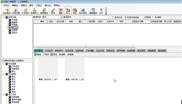The image size is (182, 104).
Task: Select the 人事部 department in tree
Action: pos(14,27)
